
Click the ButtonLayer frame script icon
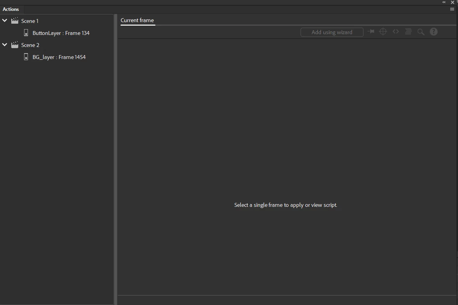pos(26,33)
